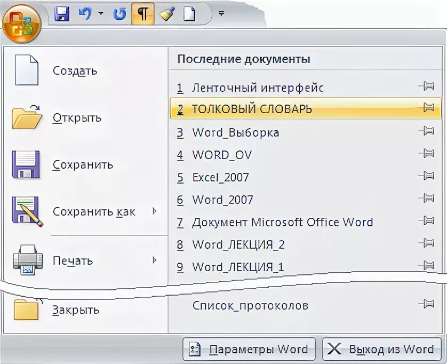Click the floppy disk icon beside Сохранить

coord(26,164)
